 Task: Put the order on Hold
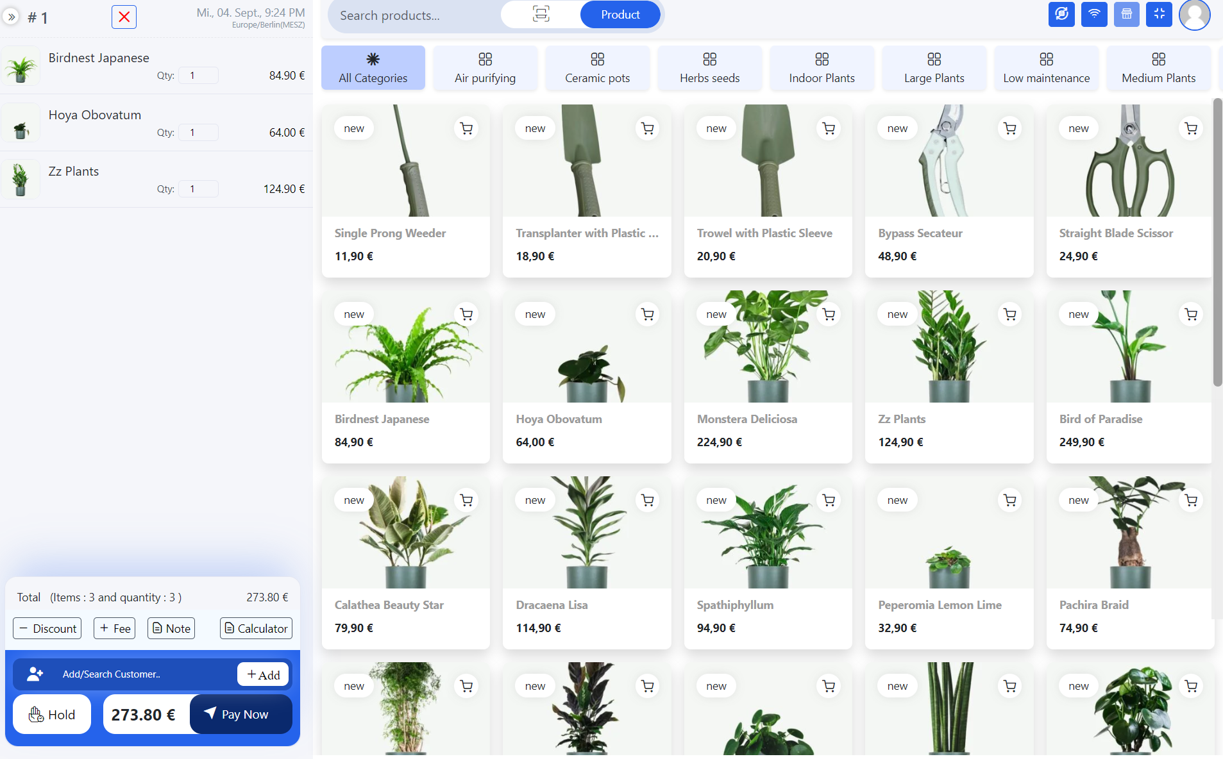pos(52,714)
